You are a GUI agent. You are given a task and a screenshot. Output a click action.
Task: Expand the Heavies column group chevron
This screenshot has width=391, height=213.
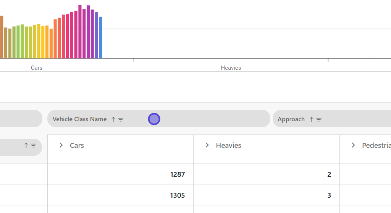point(207,145)
